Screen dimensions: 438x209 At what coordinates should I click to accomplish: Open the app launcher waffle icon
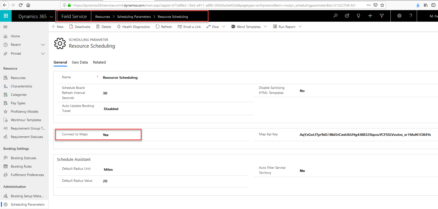click(x=6, y=16)
